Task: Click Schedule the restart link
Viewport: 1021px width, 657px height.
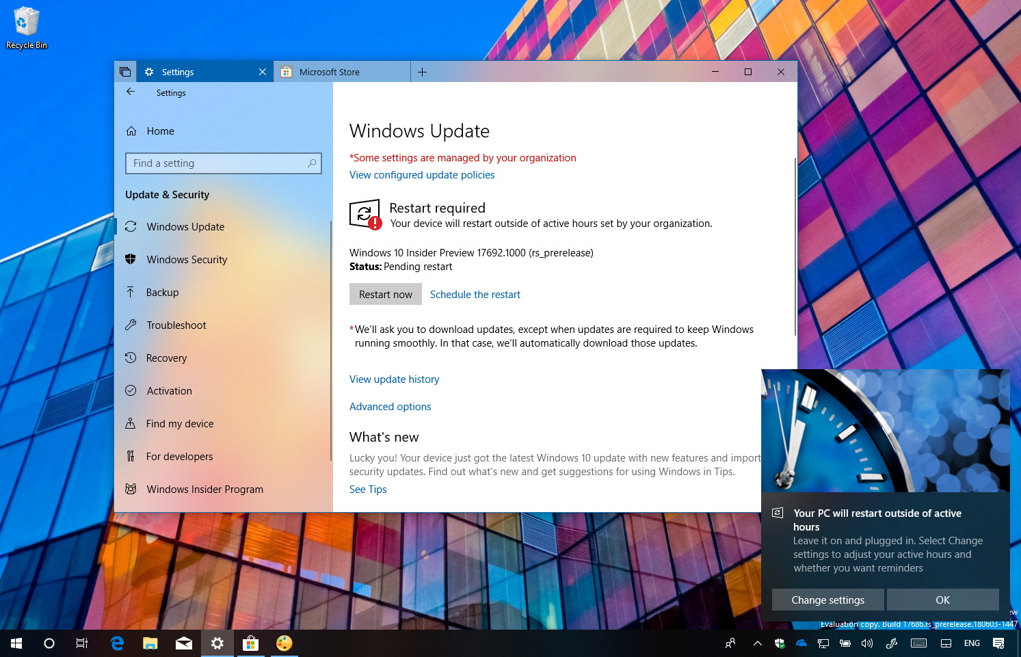Action: pyautogui.click(x=475, y=295)
